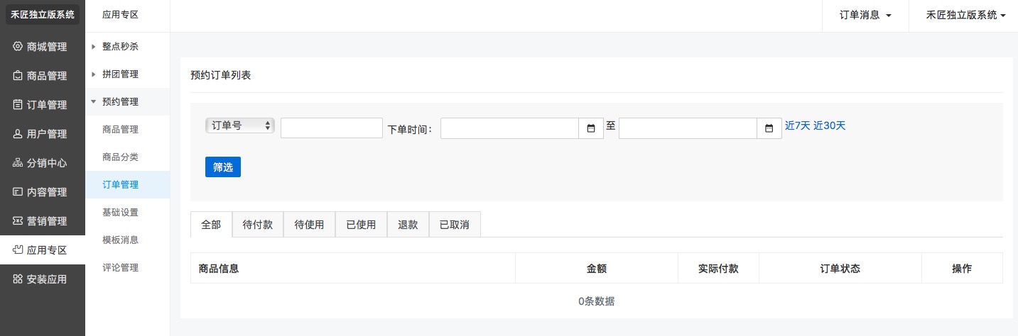The height and width of the screenshot is (336, 1018).
Task: Click the blue 筛选 filter button
Action: point(223,167)
